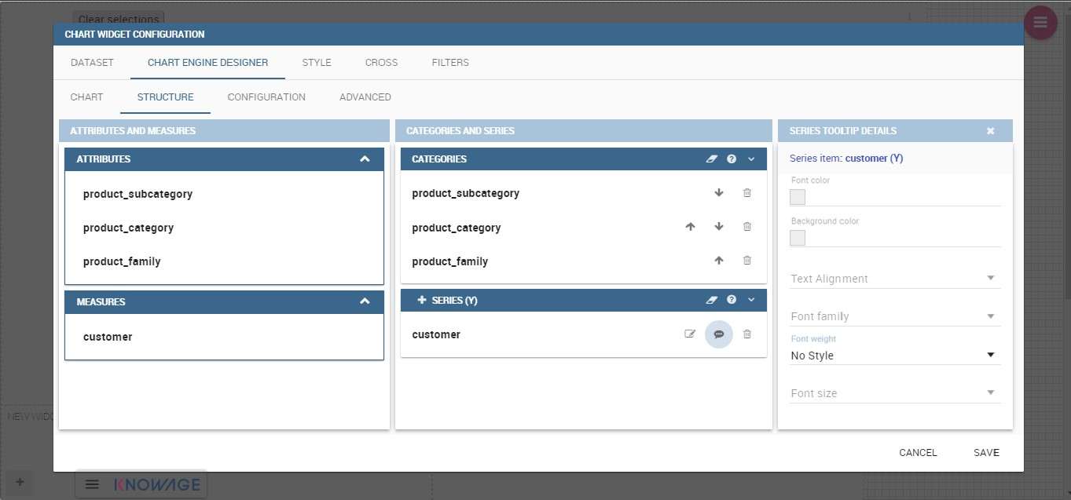This screenshot has height=500, width=1071.
Task: Select product_family in Attributes list
Action: [122, 261]
